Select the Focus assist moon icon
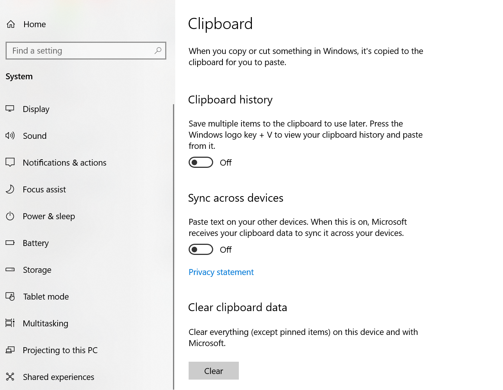Viewport: 503px width, 390px height. pos(10,189)
